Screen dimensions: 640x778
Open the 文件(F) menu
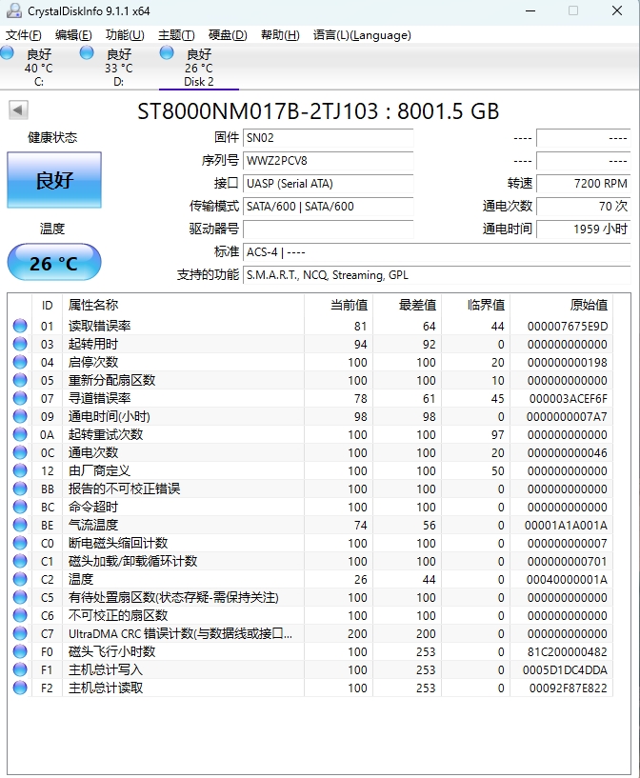(23, 35)
